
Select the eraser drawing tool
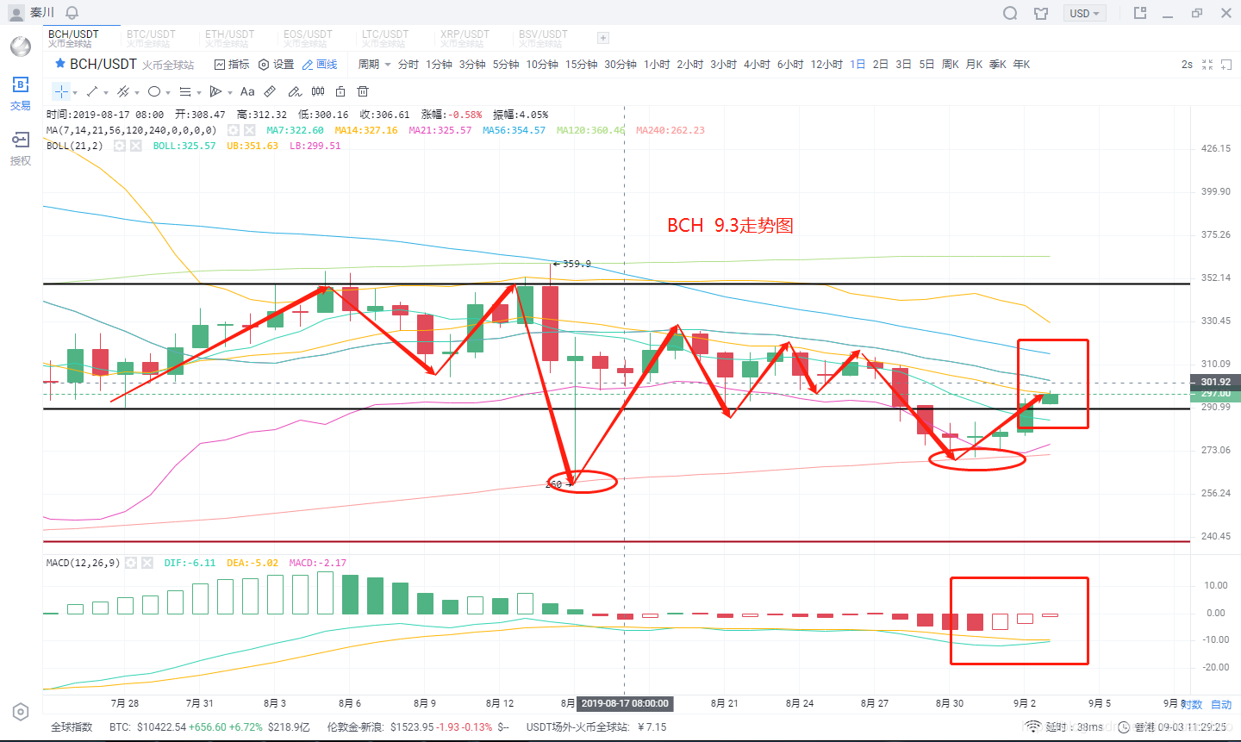pyautogui.click(x=295, y=91)
